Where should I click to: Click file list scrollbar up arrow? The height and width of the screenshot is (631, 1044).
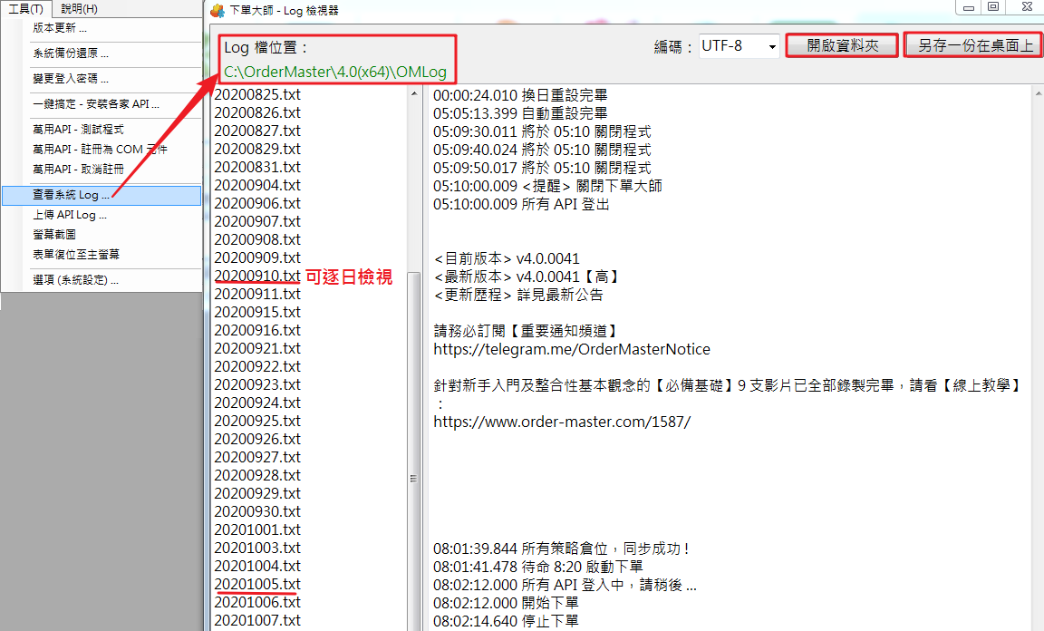pos(413,94)
